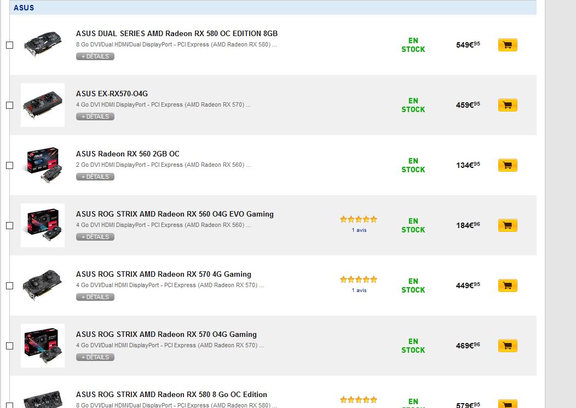View ROG STRIX RX 570 O4G product image
The width and height of the screenshot is (576, 408).
point(43,346)
